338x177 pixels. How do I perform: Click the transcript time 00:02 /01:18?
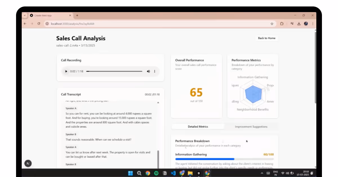(x=152, y=94)
